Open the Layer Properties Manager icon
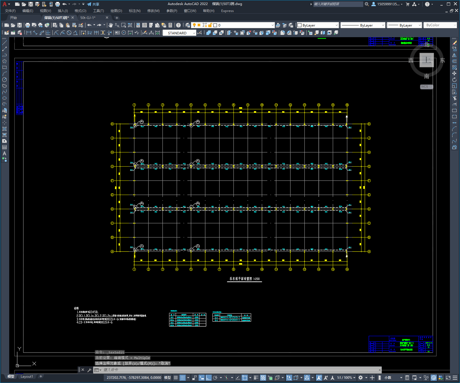460x383 pixels. (188, 25)
